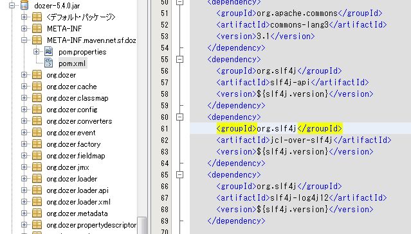Click the org.dozer.factory package icon
Screen dimensions: 411x234
click(37, 144)
